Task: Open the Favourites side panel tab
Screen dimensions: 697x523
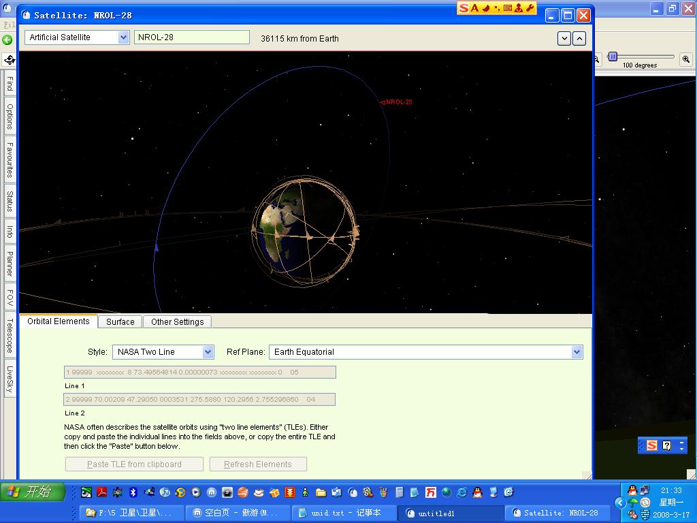Action: pyautogui.click(x=10, y=159)
